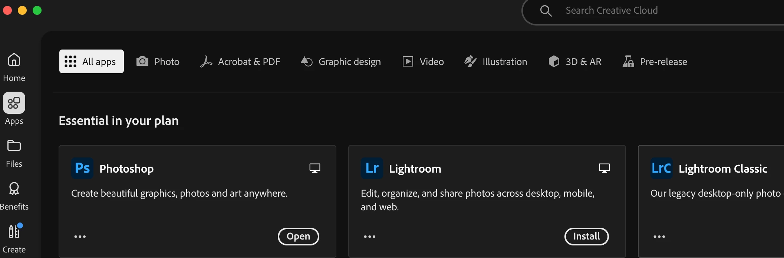The height and width of the screenshot is (258, 784).
Task: Click 'Our legacy desktop-only photo' description
Action: (717, 193)
